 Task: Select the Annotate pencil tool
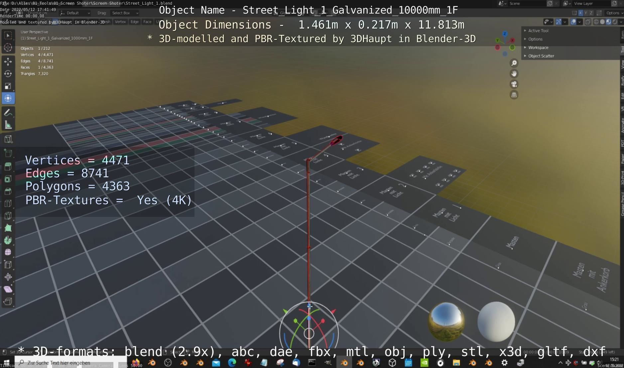(8, 113)
